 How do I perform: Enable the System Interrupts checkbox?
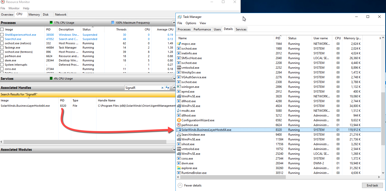pos(2,65)
